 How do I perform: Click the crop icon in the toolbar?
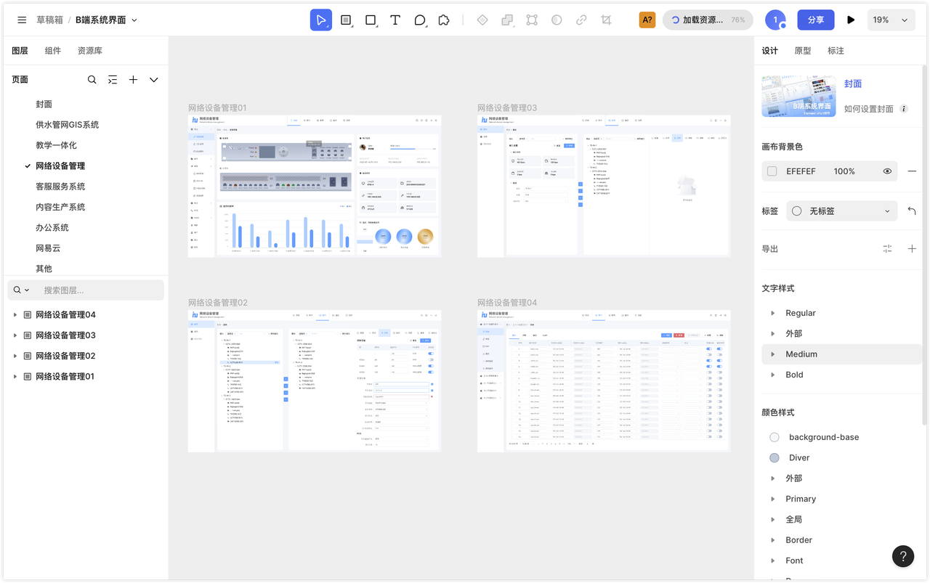606,20
